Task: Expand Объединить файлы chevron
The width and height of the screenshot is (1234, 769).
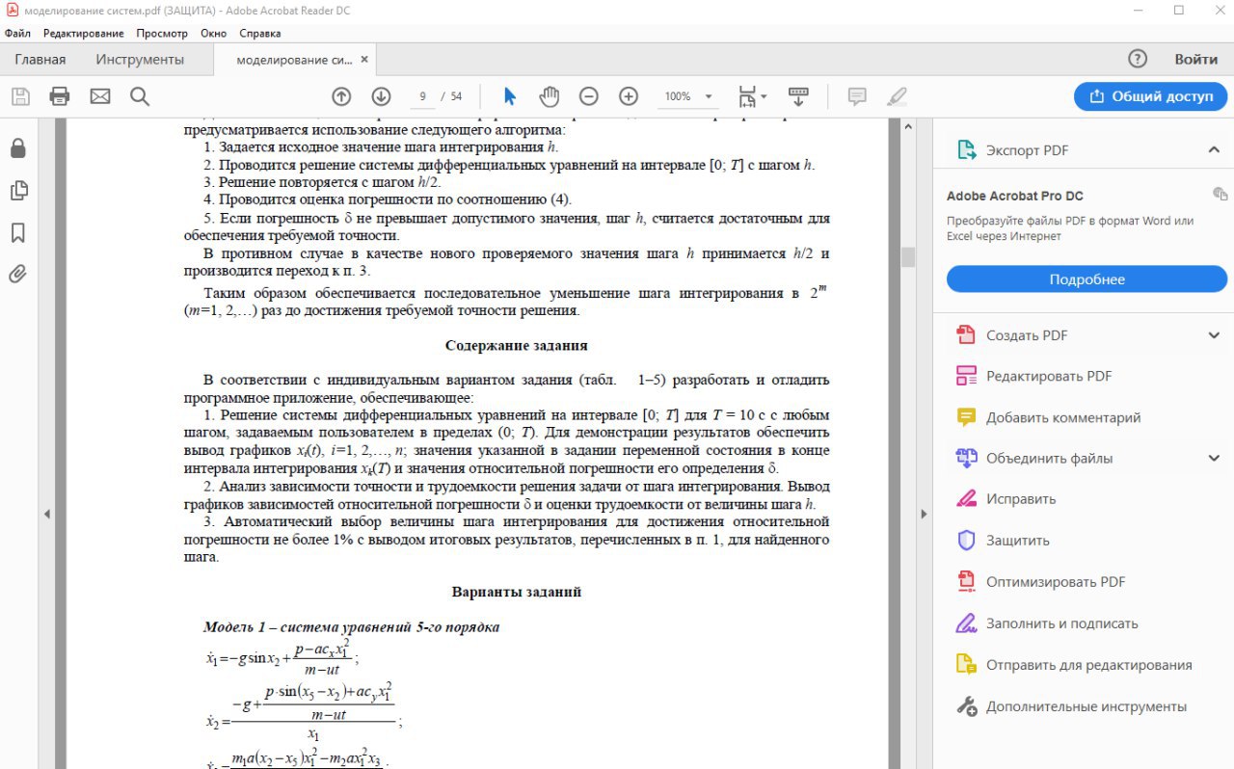Action: coord(1214,458)
